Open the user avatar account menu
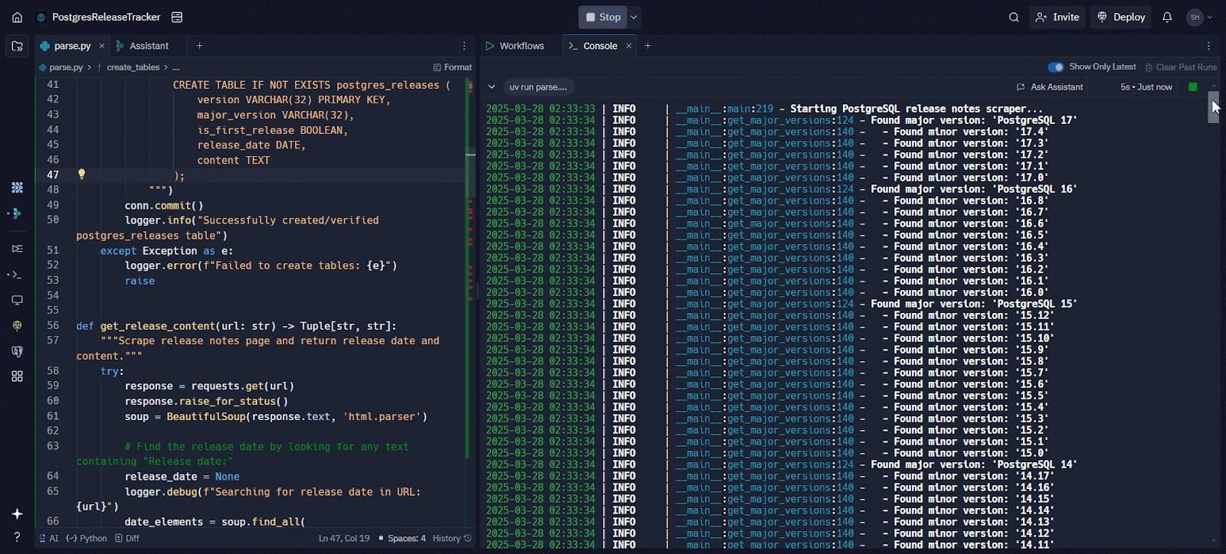1226x554 pixels. pos(1199,17)
